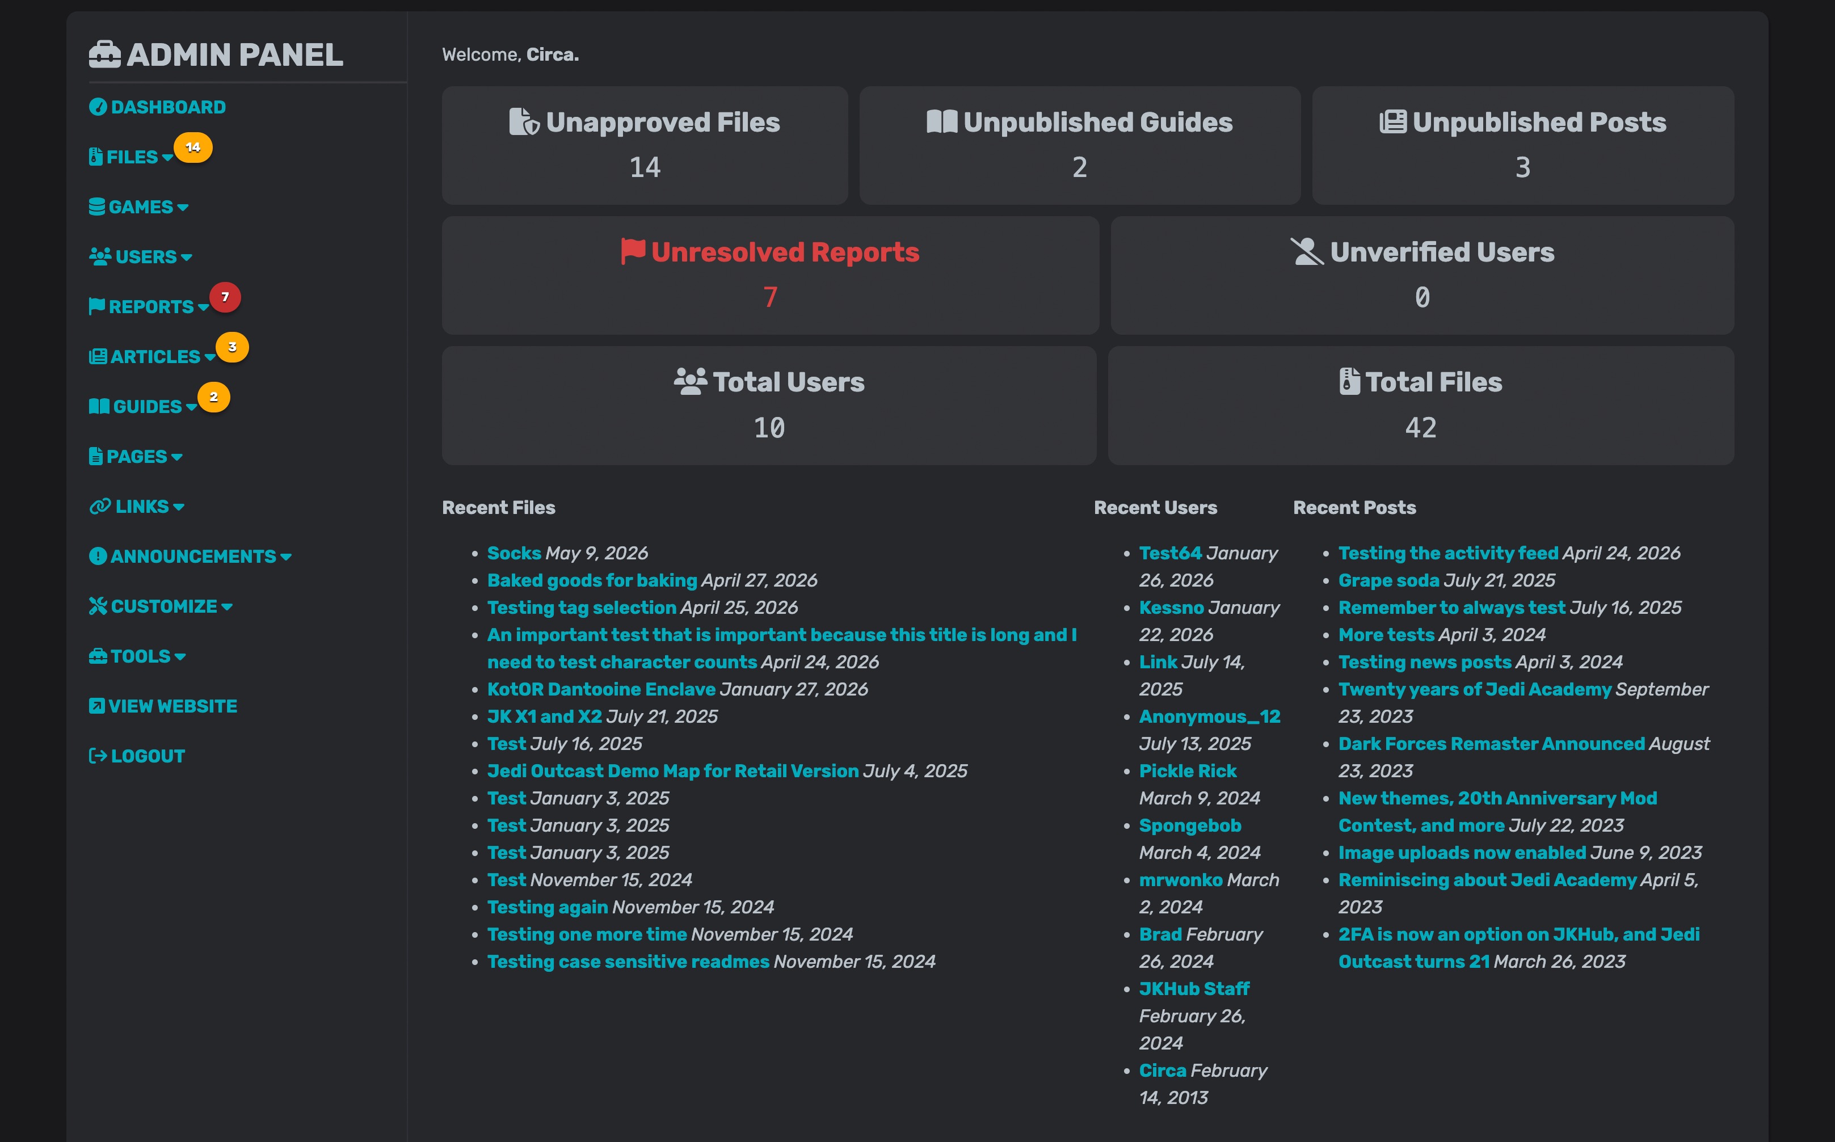Expand the Customize dropdown caret
The width and height of the screenshot is (1835, 1142).
point(226,606)
